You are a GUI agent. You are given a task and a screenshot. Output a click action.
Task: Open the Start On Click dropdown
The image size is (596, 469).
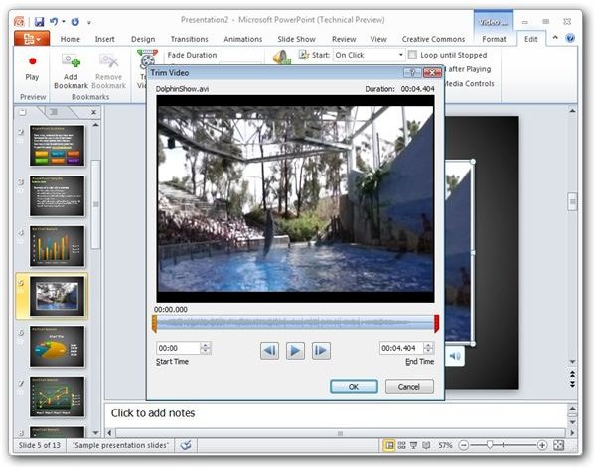coord(400,55)
